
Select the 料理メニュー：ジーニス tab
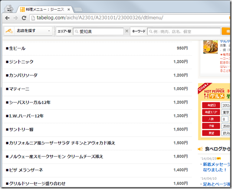point(45,10)
